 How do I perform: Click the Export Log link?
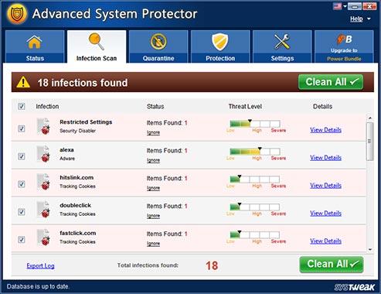(x=40, y=265)
